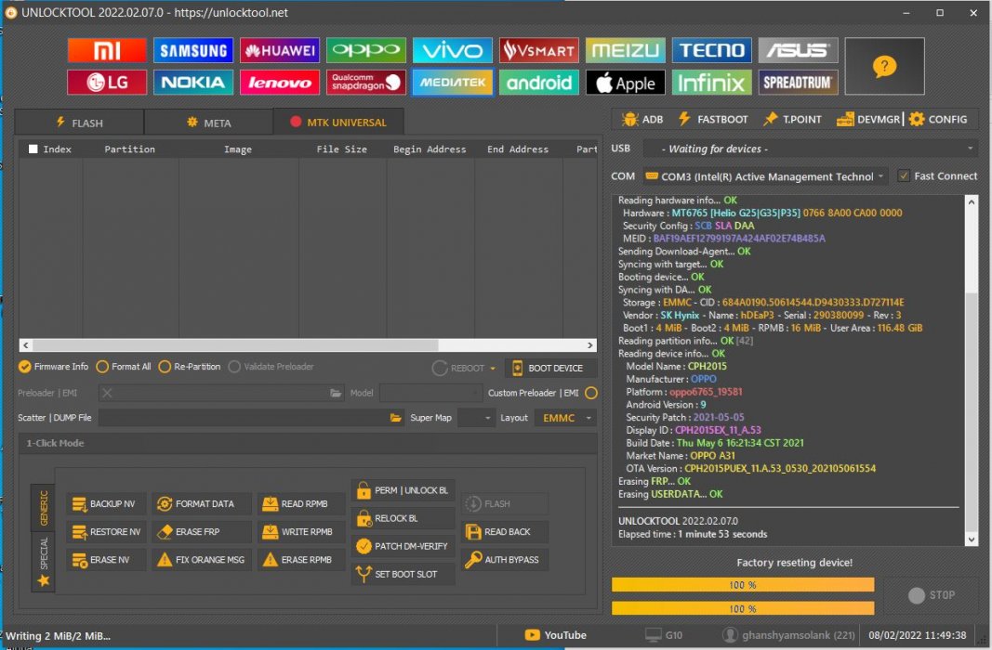Click the AUTH BYPASS button
This screenshot has width=992, height=650.
tap(504, 560)
